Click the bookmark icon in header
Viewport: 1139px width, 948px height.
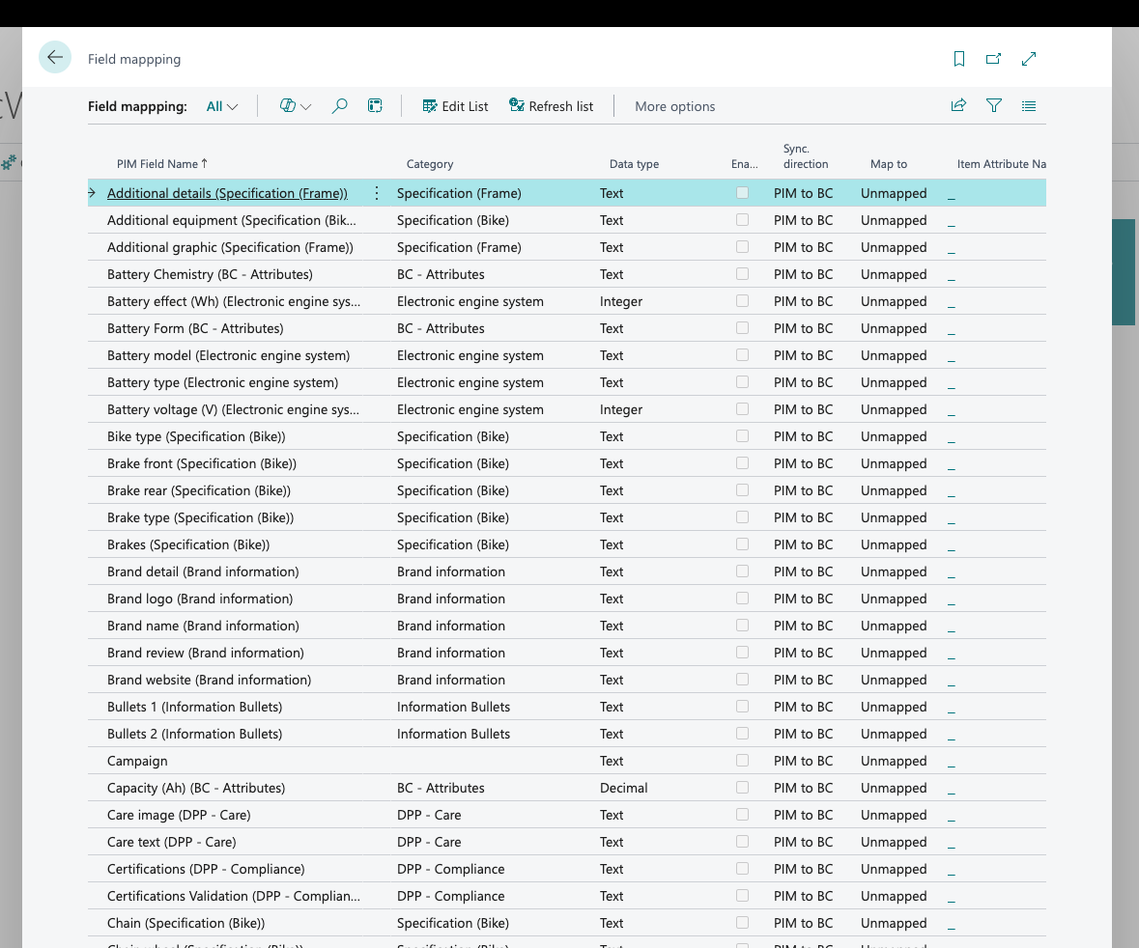(959, 59)
